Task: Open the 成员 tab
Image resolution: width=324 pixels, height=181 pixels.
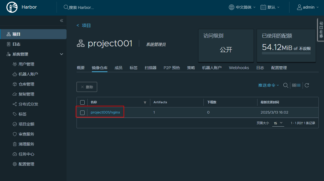Action: pyautogui.click(x=118, y=68)
